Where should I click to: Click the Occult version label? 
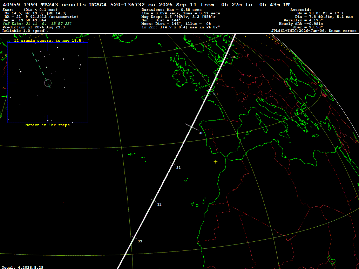pos(22,267)
